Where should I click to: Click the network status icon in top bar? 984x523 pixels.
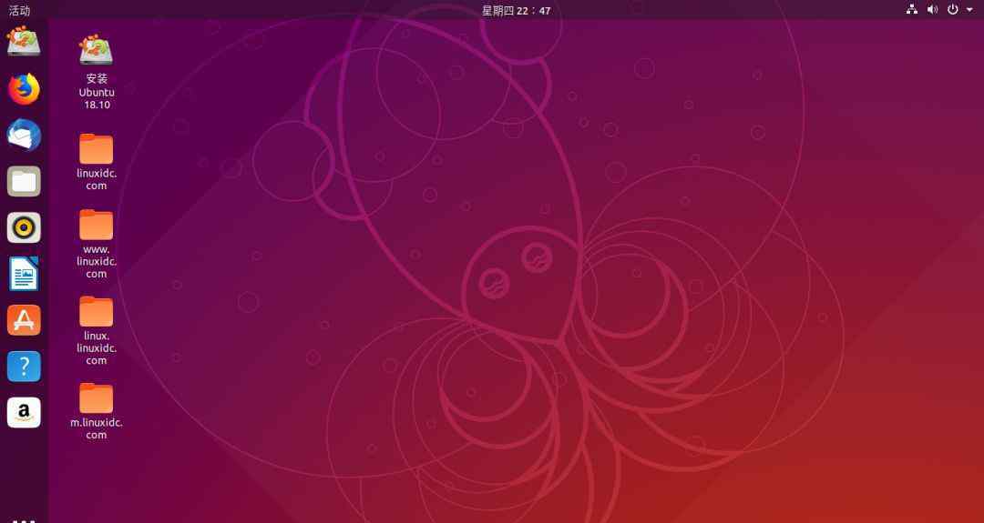point(912,9)
